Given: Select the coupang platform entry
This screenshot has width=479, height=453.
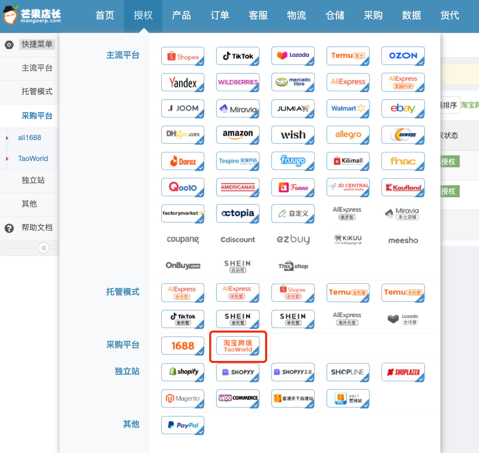Looking at the screenshot, I should (183, 239).
